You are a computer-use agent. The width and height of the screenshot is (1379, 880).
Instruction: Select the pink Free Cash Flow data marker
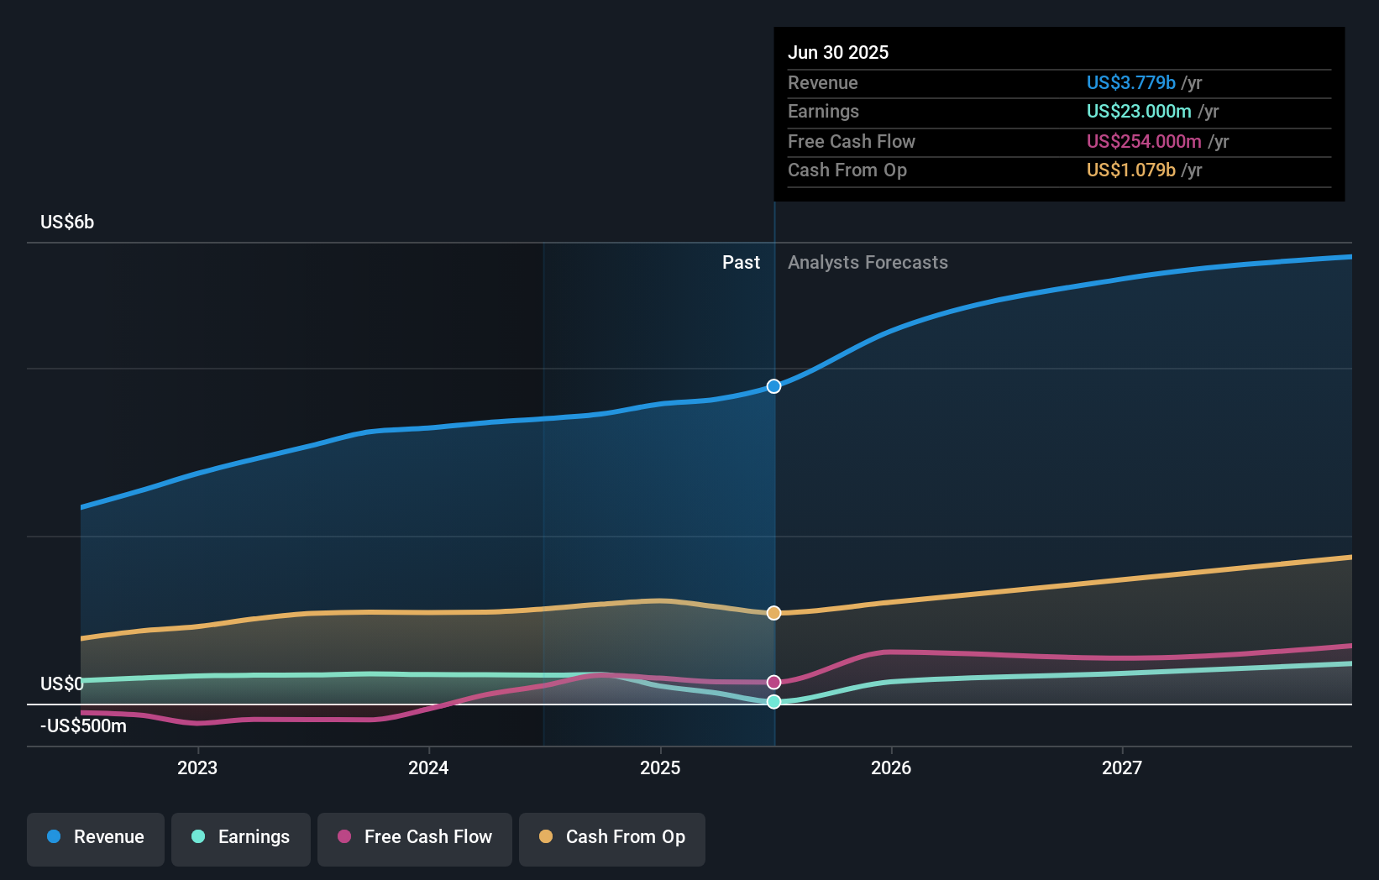coord(774,682)
